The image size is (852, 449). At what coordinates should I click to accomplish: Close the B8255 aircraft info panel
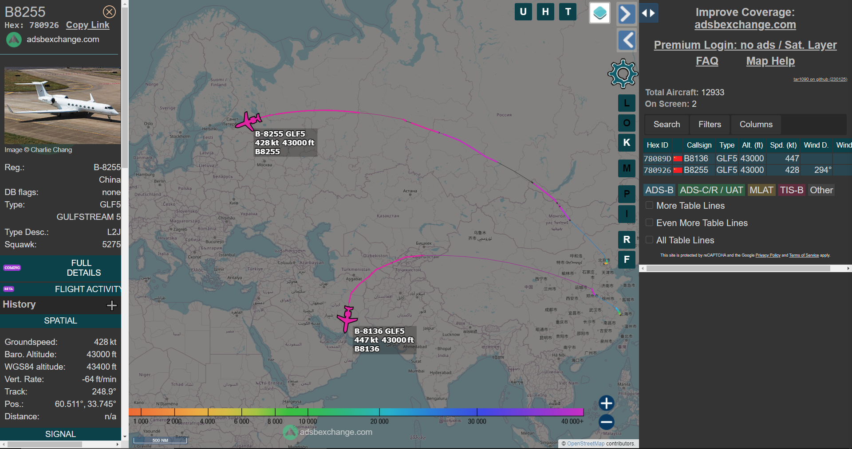109,12
